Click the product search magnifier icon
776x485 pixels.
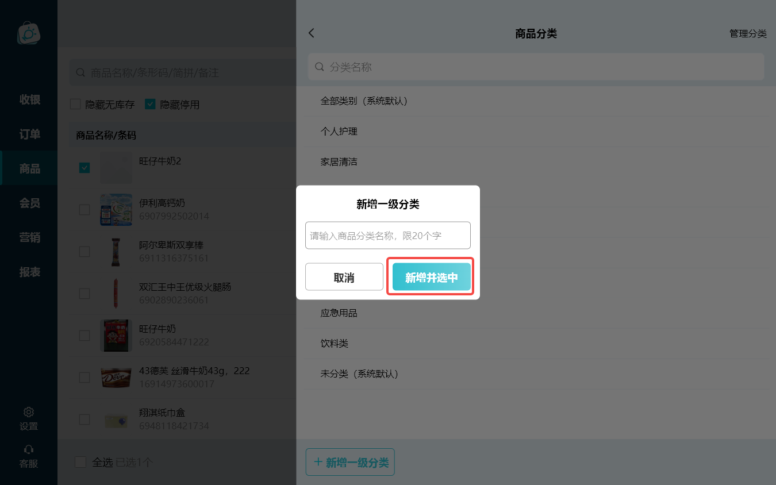pyautogui.click(x=81, y=73)
